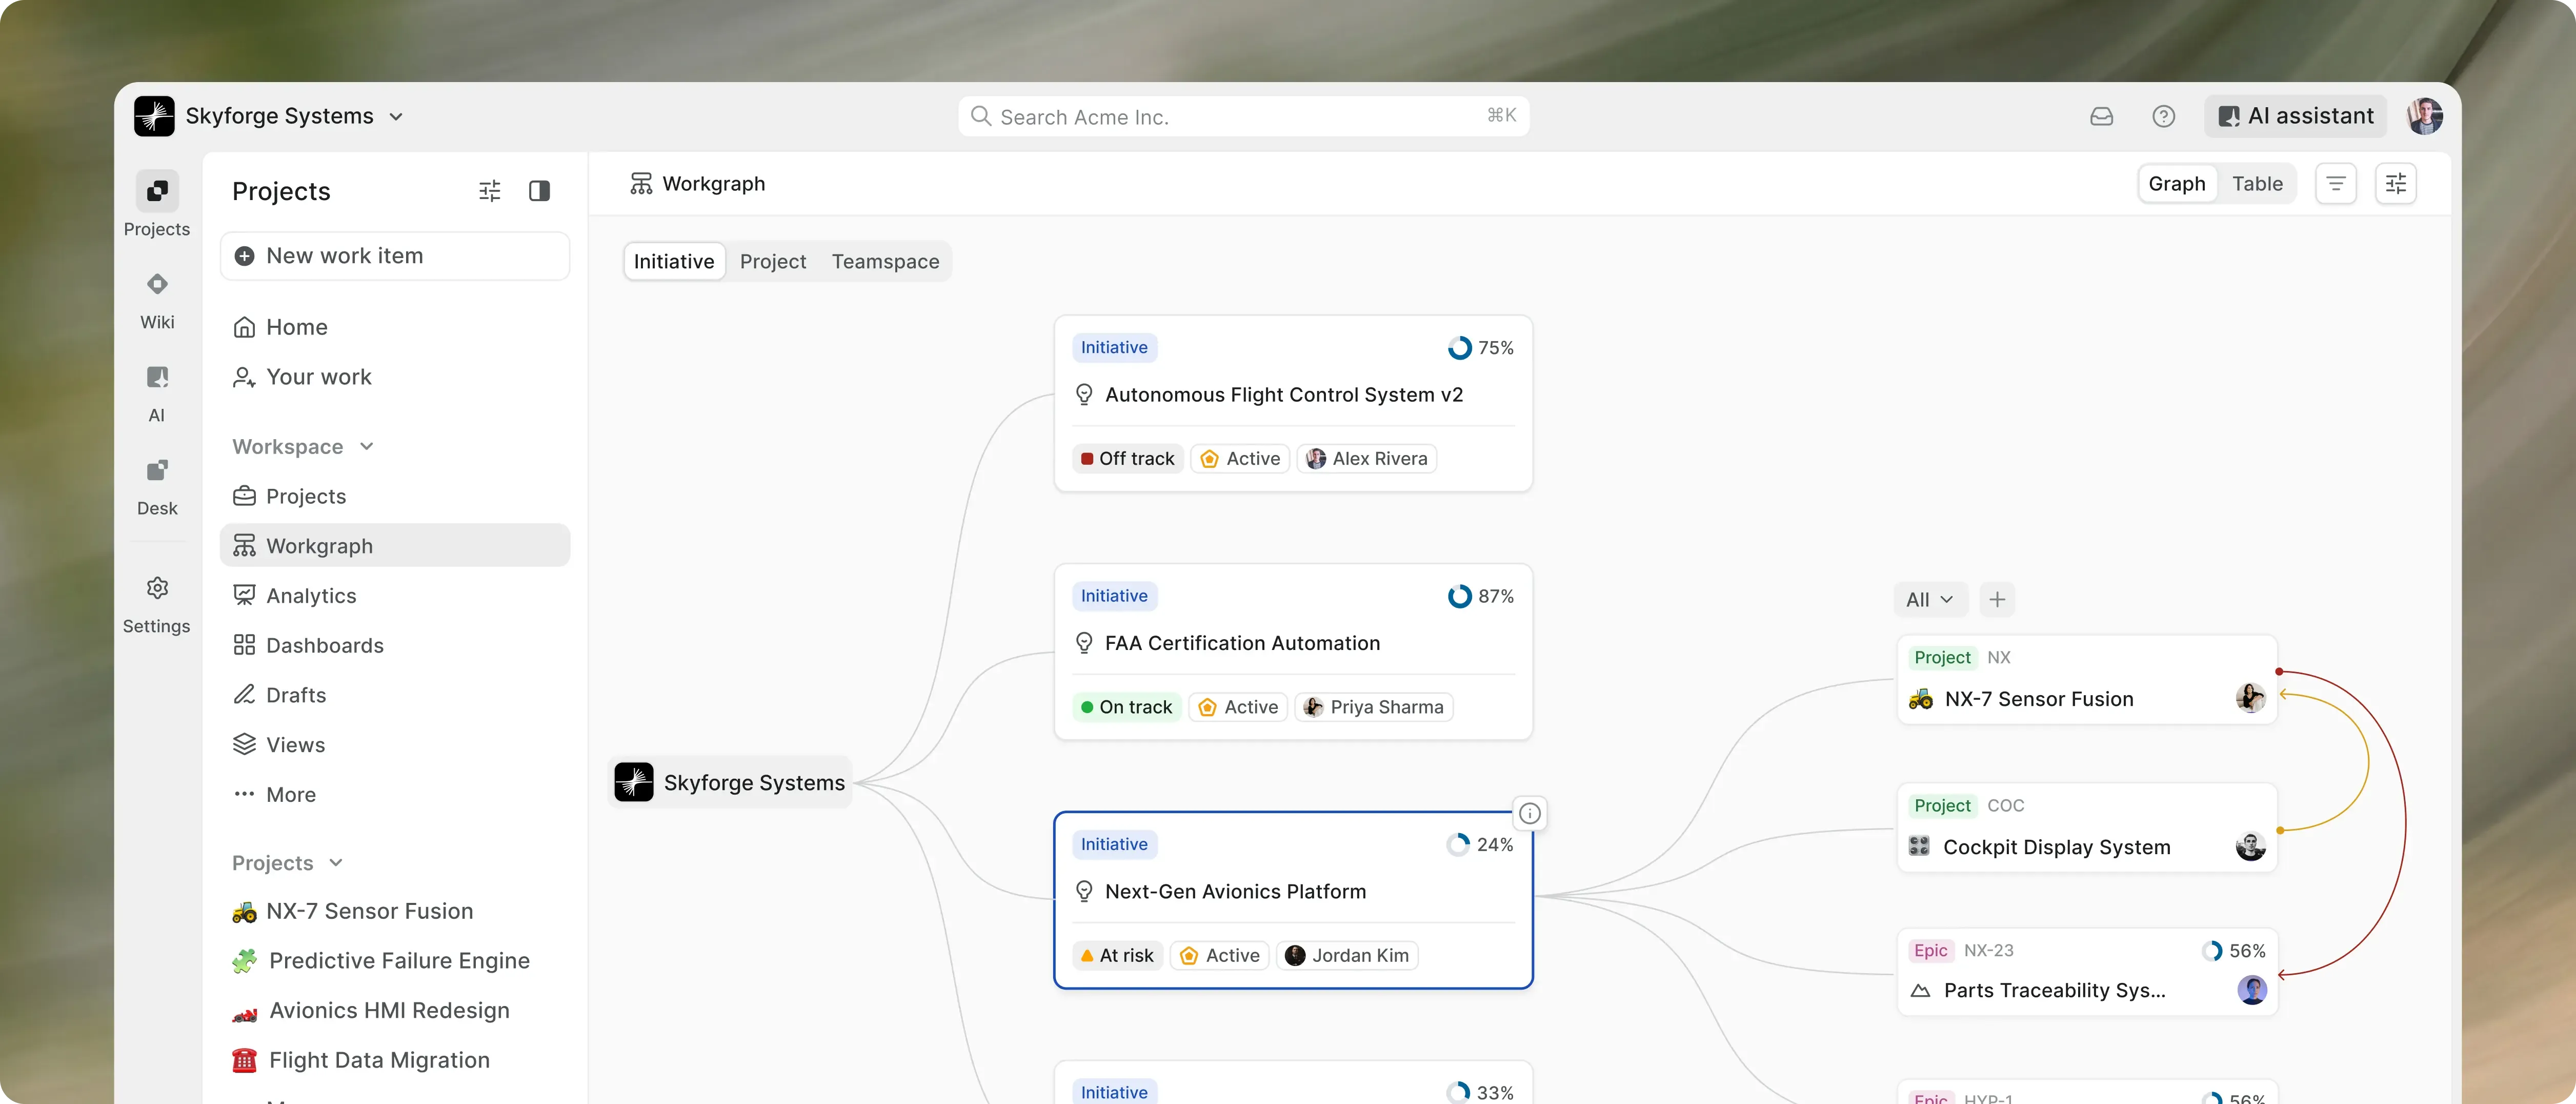This screenshot has width=2576, height=1104.
Task: Open display options sliders icon in Workgraph toolbar
Action: 2396,184
